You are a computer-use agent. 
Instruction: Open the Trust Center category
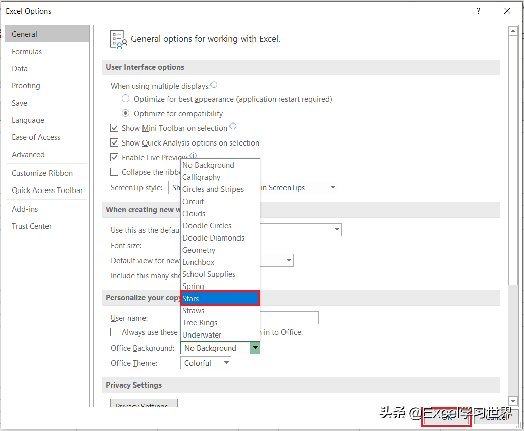[47, 226]
